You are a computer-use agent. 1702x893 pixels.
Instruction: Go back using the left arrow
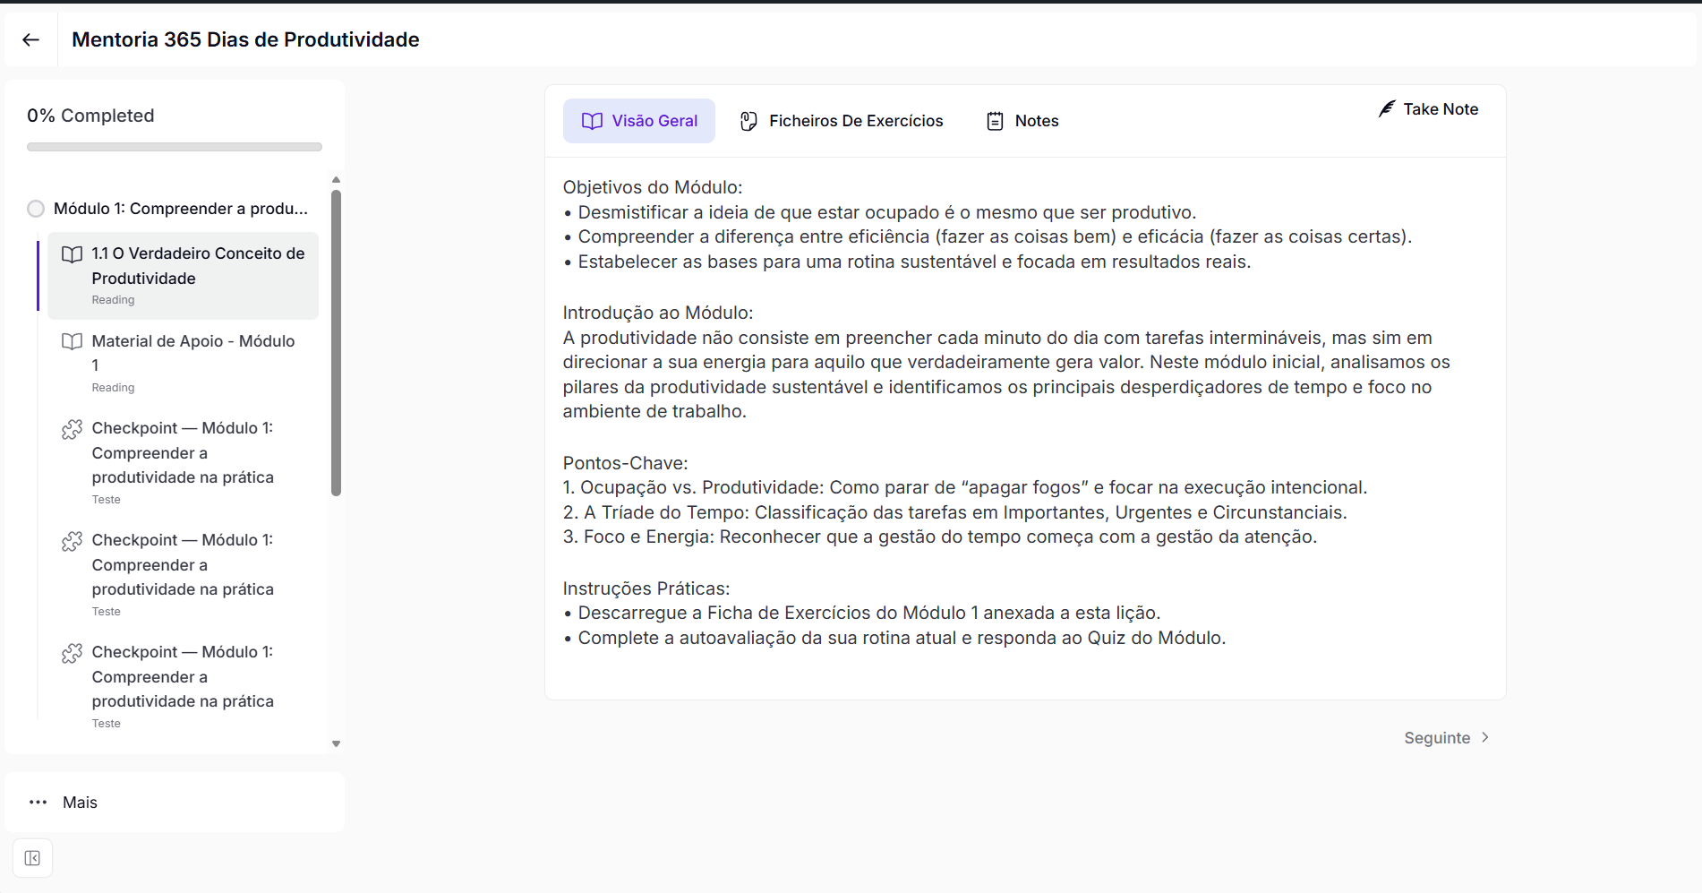click(31, 39)
